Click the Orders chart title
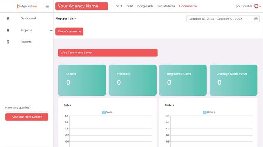This screenshot has width=263, height=147. pos(169,105)
